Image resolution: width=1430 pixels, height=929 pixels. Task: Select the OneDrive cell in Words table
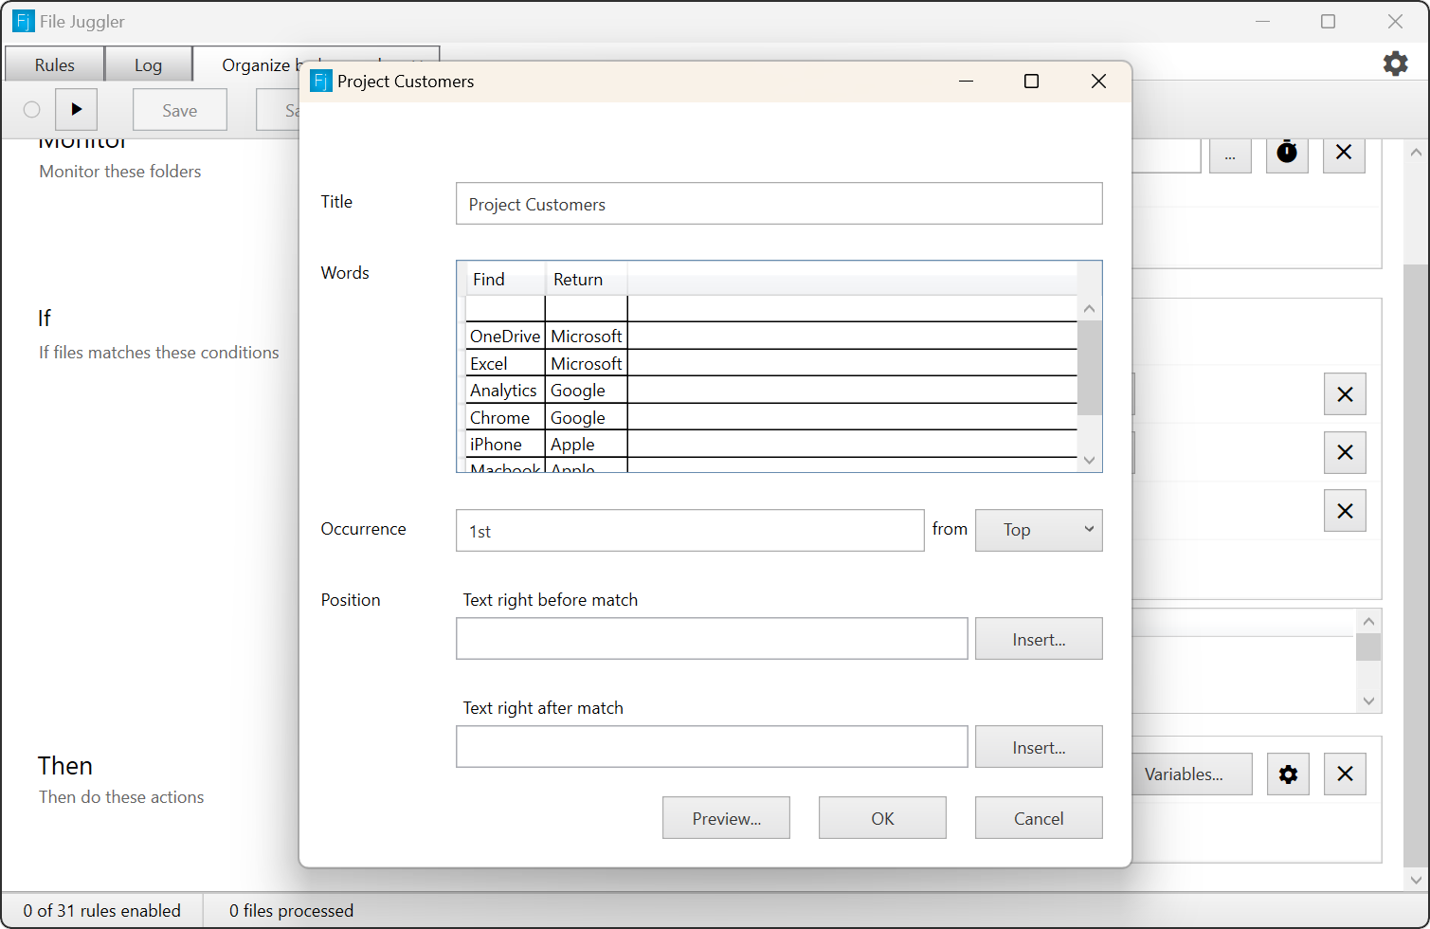click(505, 337)
